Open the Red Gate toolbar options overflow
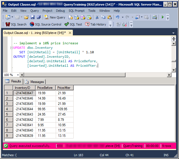This screenshot has width=179, height=159. [x=110, y=24]
